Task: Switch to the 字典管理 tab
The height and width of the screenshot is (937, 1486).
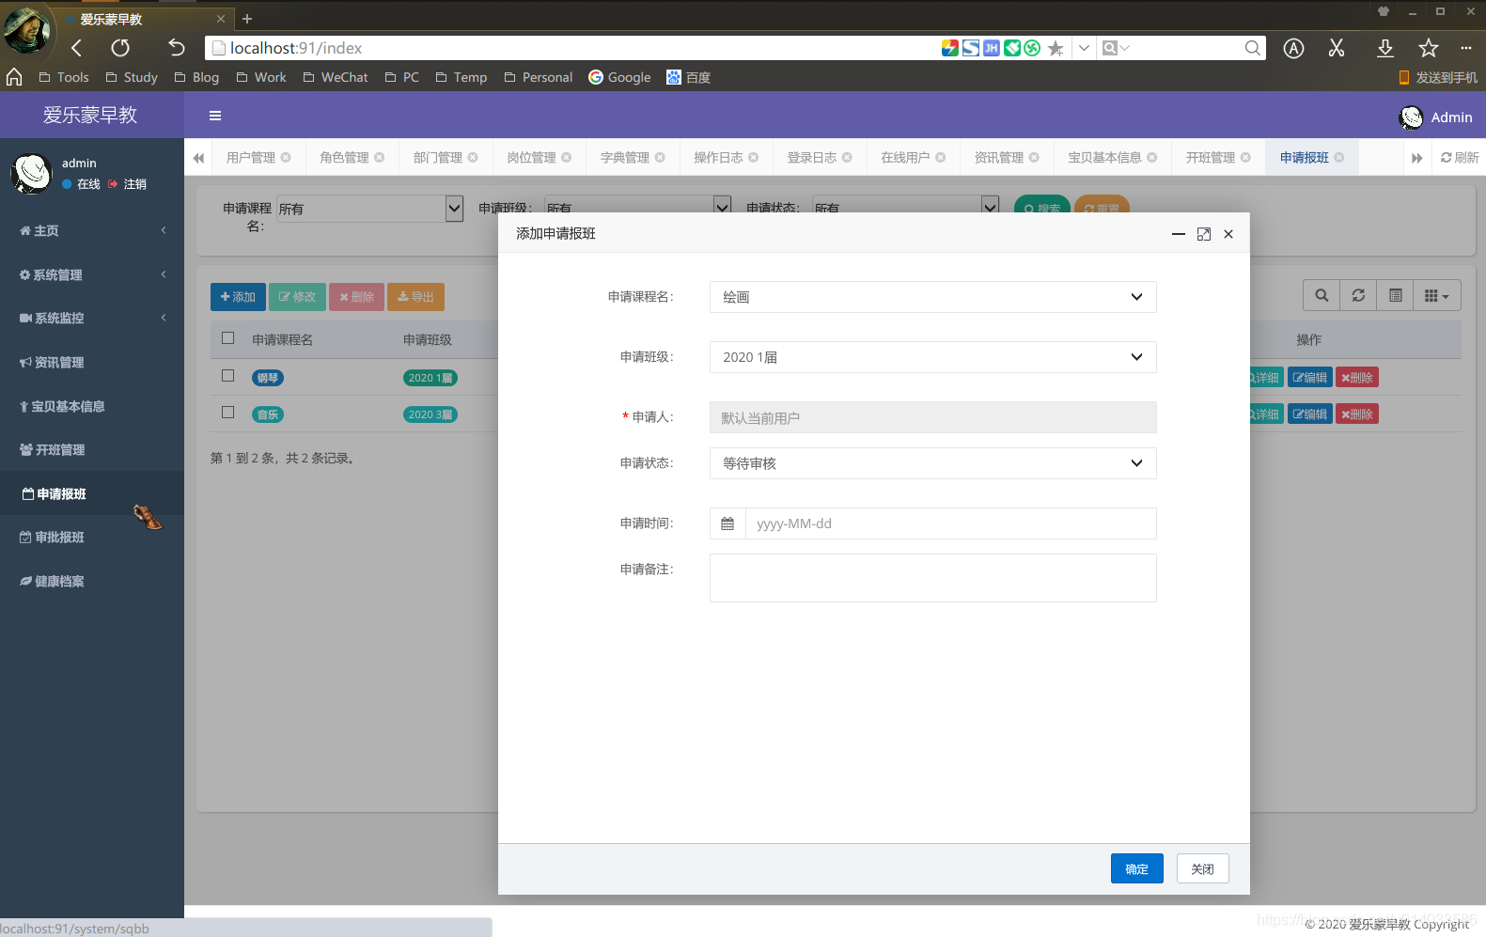Action: click(625, 157)
